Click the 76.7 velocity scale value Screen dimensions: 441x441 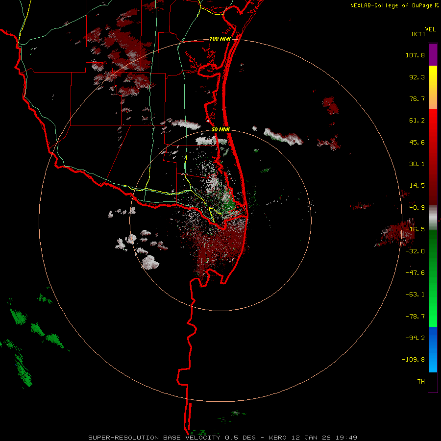417,98
